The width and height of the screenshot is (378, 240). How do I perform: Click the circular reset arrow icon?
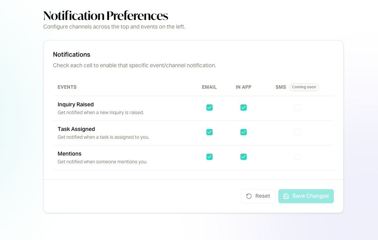[x=249, y=196]
